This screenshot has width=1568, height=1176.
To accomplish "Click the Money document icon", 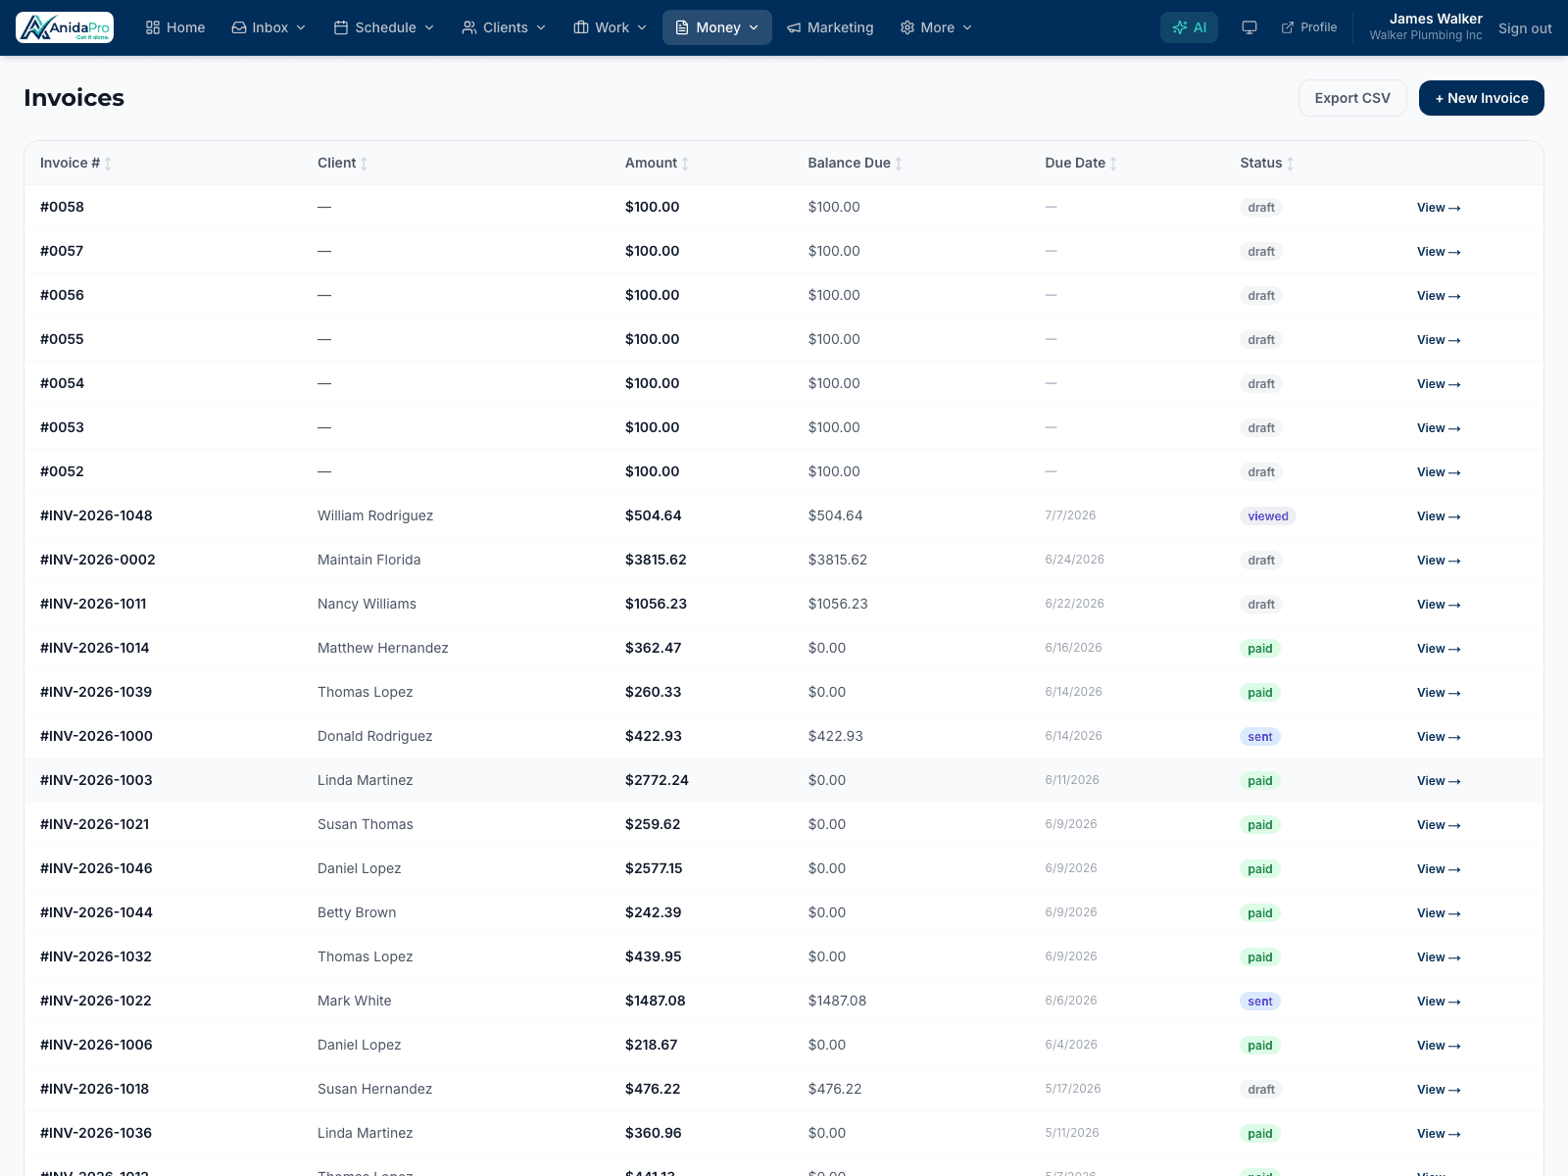I will (x=682, y=27).
